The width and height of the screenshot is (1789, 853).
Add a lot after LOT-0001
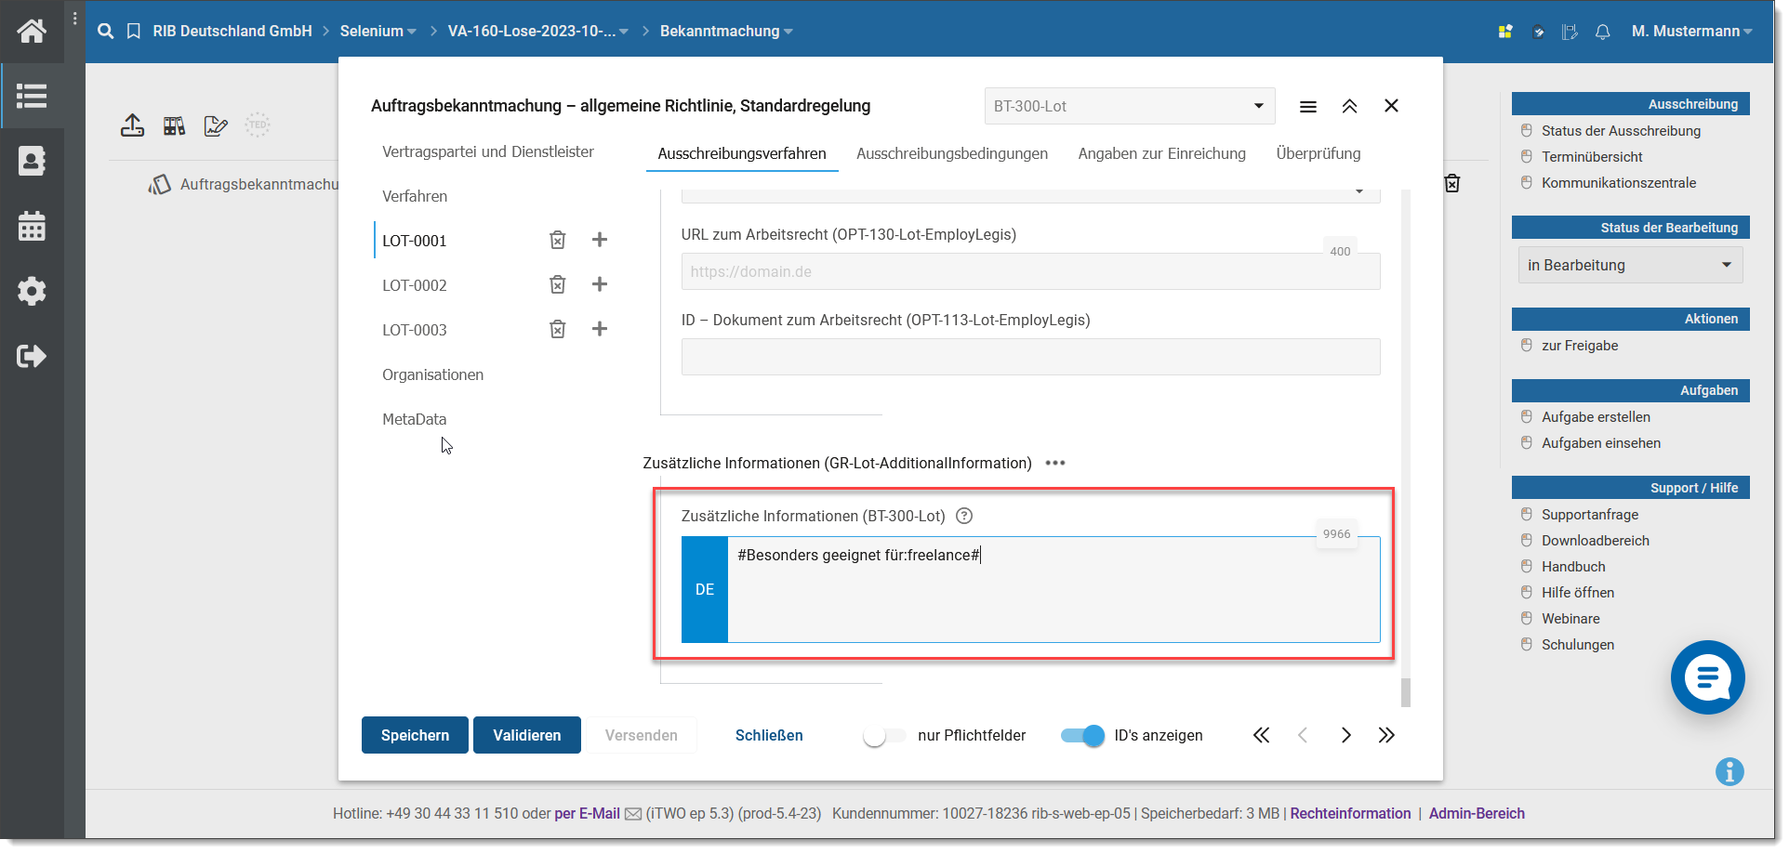(x=600, y=240)
